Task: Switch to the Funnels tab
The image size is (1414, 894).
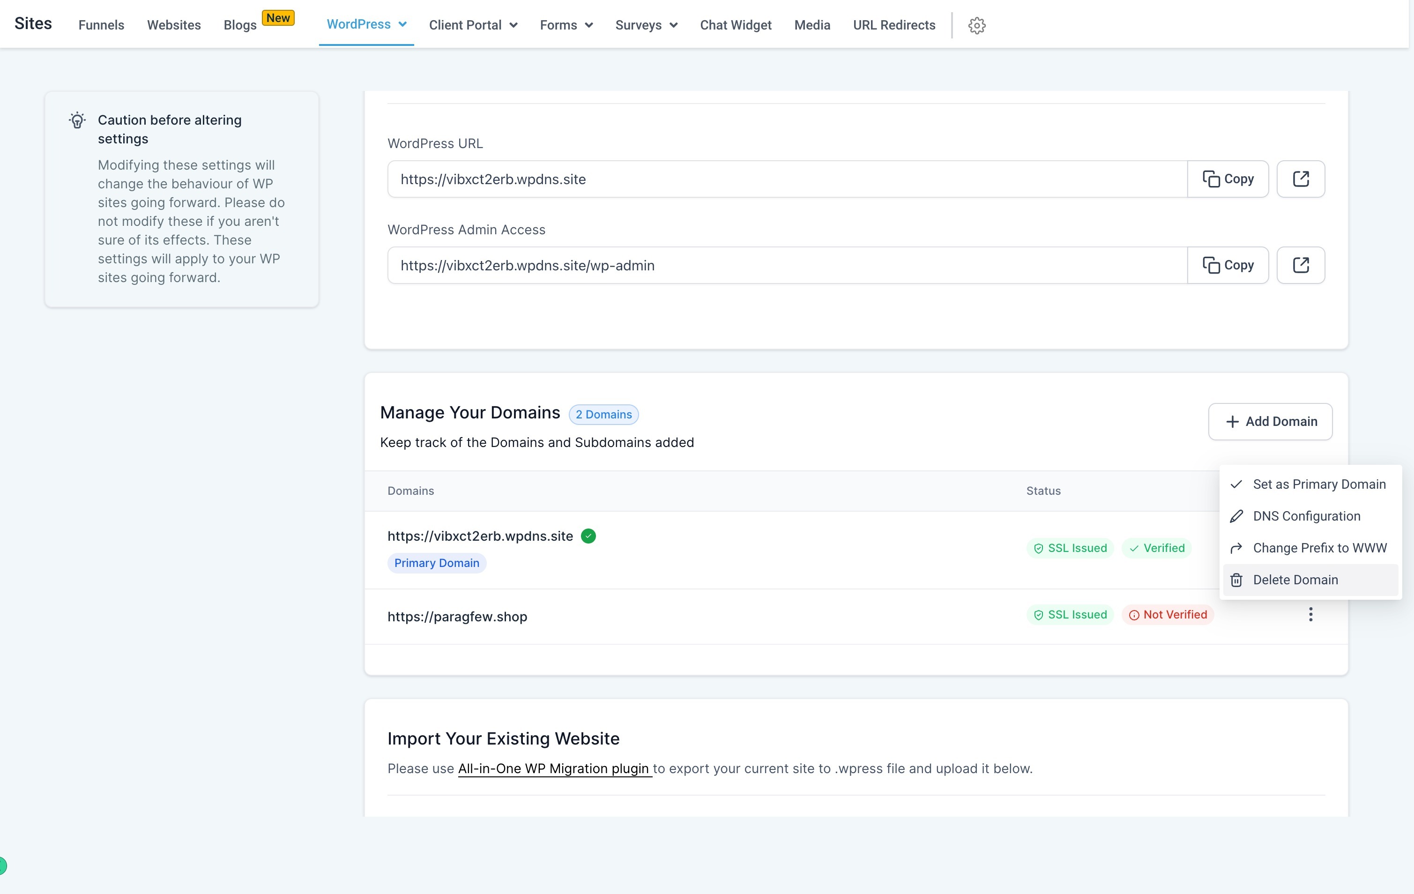Action: coord(101,25)
